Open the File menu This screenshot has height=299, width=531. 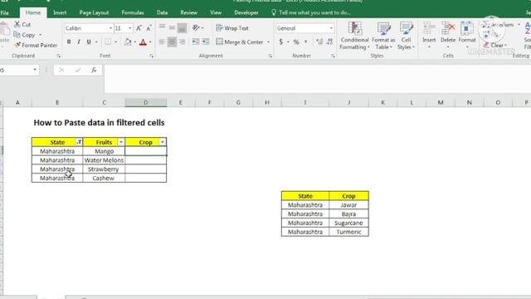(x=5, y=13)
